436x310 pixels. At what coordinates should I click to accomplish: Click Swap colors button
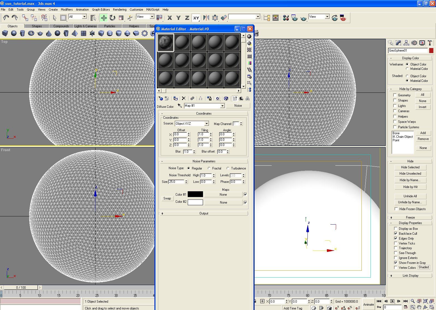(167, 198)
